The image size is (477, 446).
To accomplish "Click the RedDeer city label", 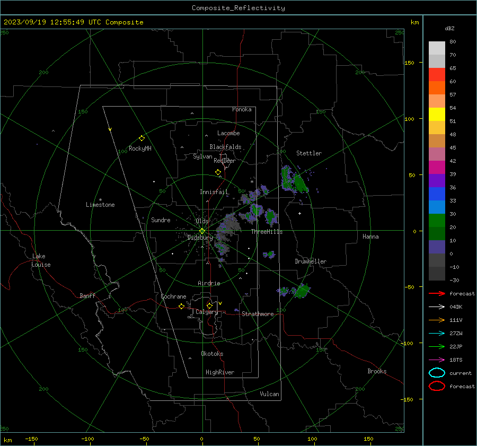I will [x=225, y=161].
